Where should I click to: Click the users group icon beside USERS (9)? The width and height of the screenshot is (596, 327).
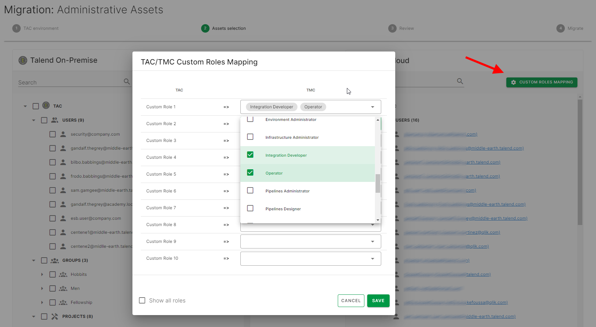55,120
